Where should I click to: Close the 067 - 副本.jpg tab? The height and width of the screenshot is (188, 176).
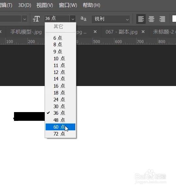[x=143, y=32]
